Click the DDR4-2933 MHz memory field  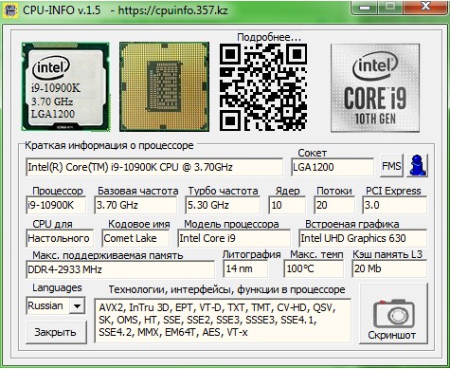[120, 269]
